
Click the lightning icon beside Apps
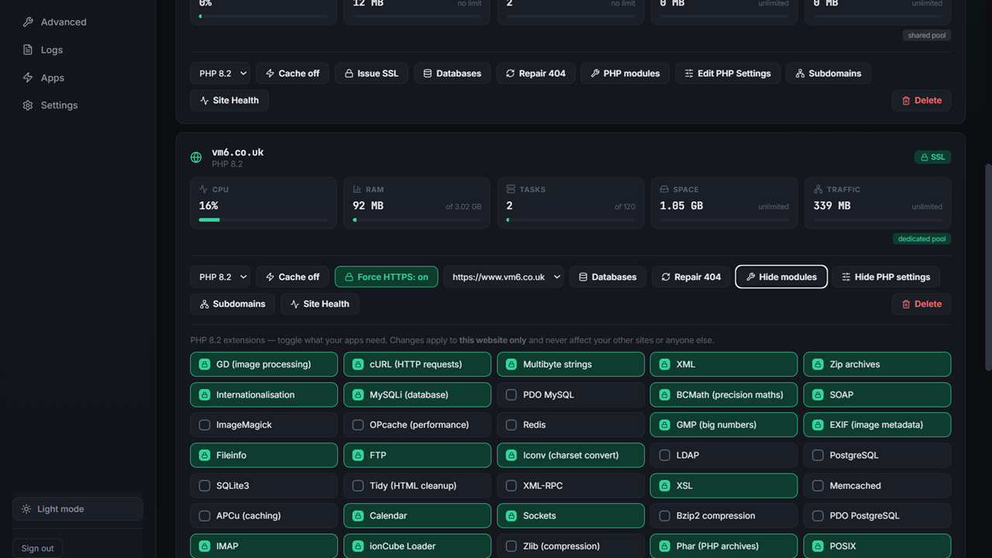click(x=28, y=77)
